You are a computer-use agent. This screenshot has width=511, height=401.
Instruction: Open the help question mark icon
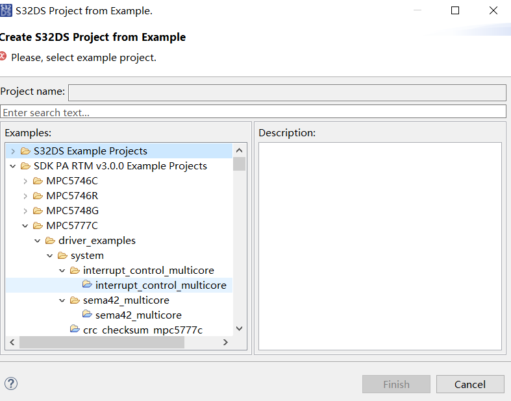point(11,383)
